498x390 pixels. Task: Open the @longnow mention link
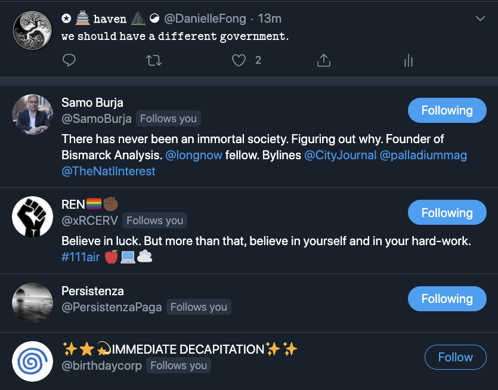click(194, 155)
